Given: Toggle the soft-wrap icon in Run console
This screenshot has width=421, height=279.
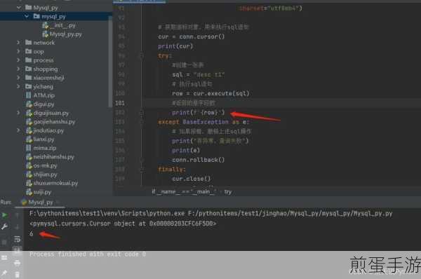Looking at the screenshot, I should [17, 238].
